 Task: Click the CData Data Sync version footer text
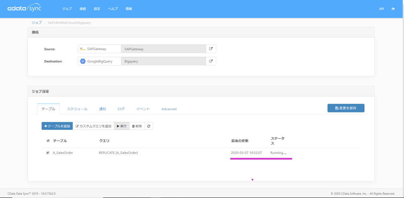[x=31, y=194]
